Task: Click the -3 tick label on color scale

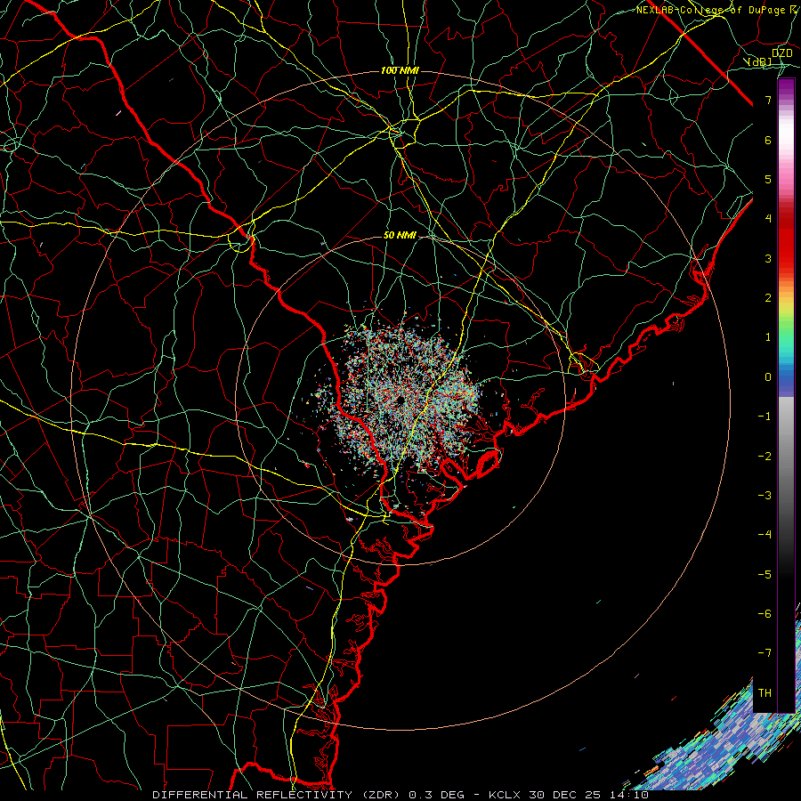Action: tap(765, 495)
